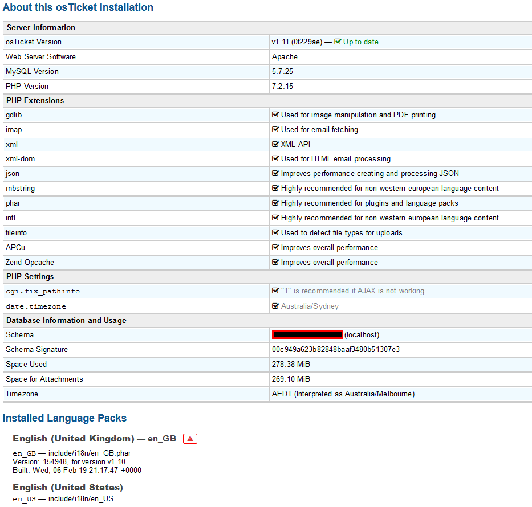Viewport: 532px width, 507px height.
Task: Click the Database Information and Usage header
Action: tap(66, 321)
